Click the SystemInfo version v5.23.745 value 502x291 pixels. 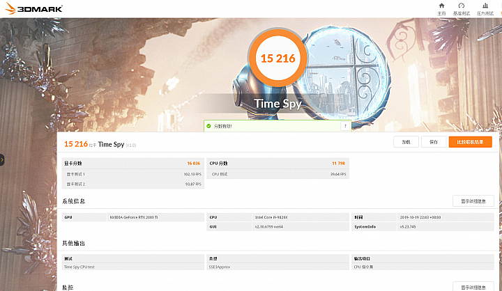408,227
